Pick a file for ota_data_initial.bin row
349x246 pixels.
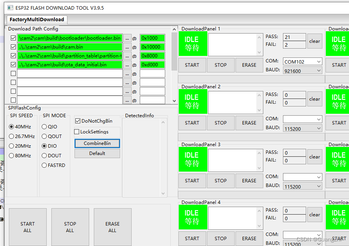pyautogui.click(x=127, y=64)
